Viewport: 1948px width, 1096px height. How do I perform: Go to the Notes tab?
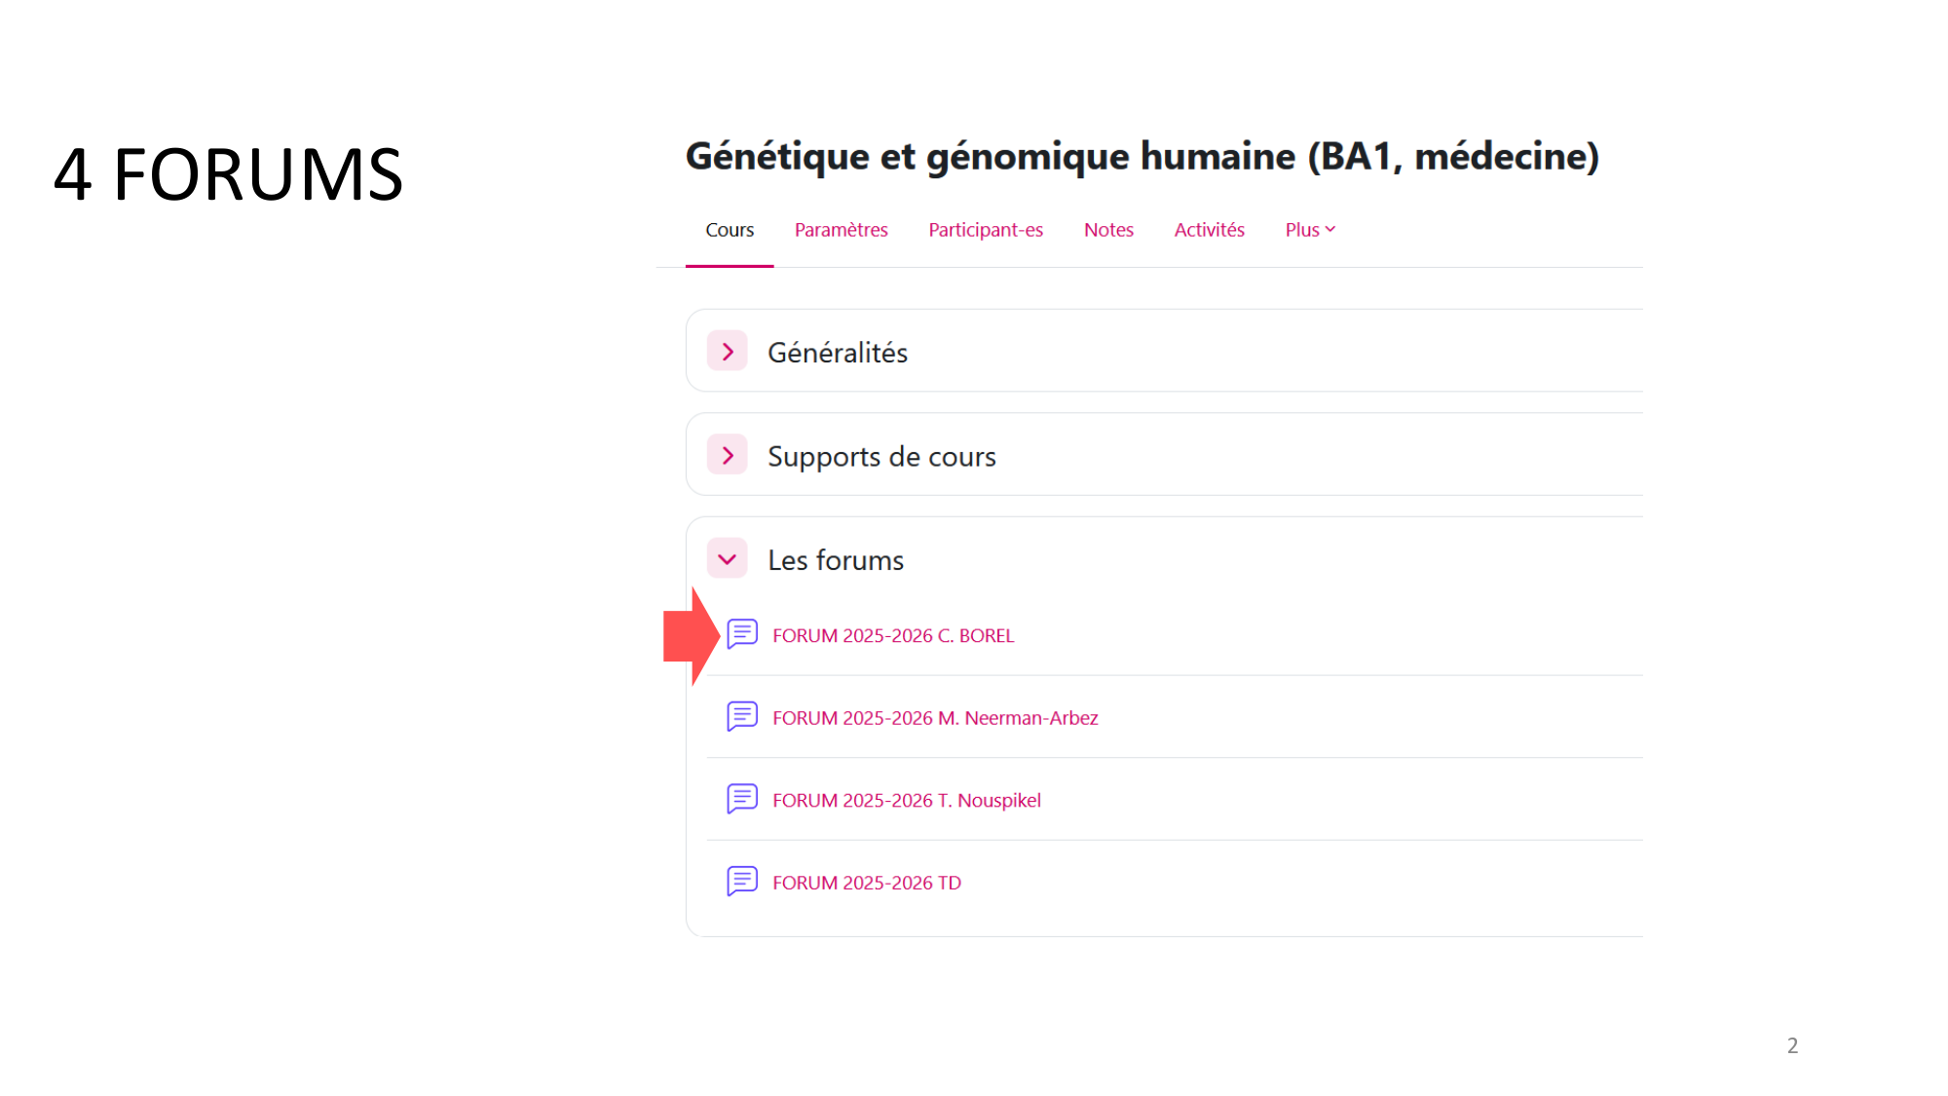click(1108, 230)
